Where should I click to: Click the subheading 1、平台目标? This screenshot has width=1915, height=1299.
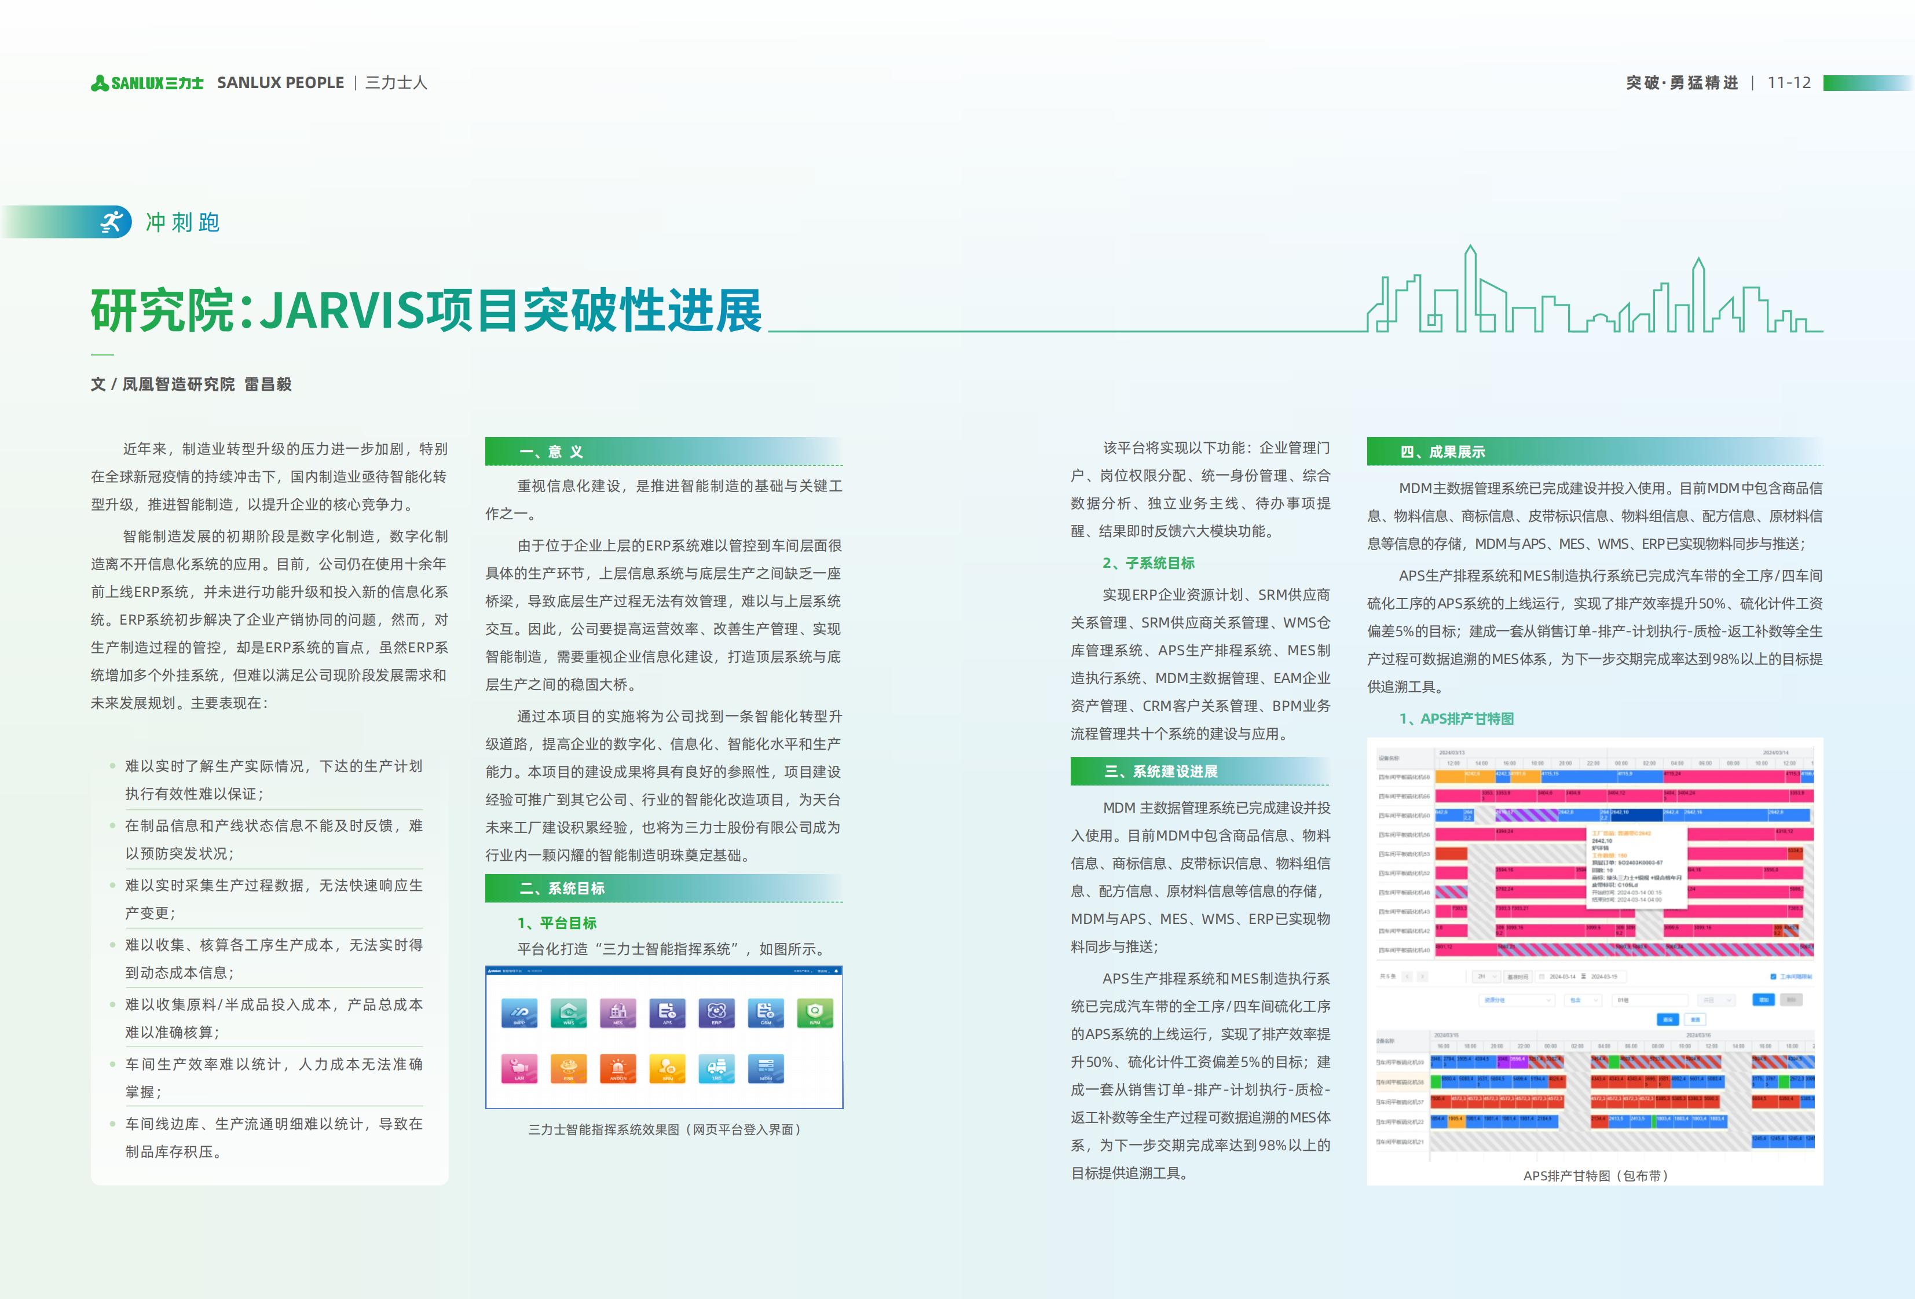tap(557, 923)
